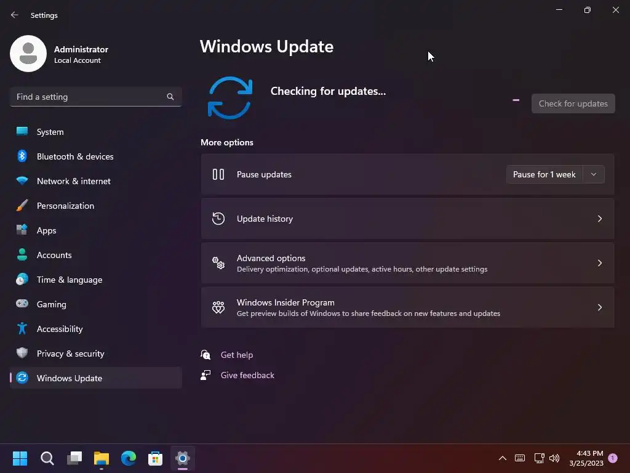Click the Administrator account name
630x473 pixels.
pyautogui.click(x=81, y=49)
